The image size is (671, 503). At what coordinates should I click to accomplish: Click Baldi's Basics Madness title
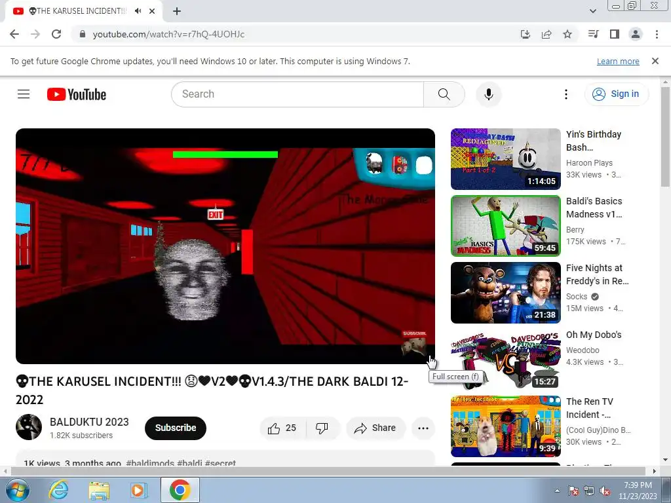tap(594, 208)
